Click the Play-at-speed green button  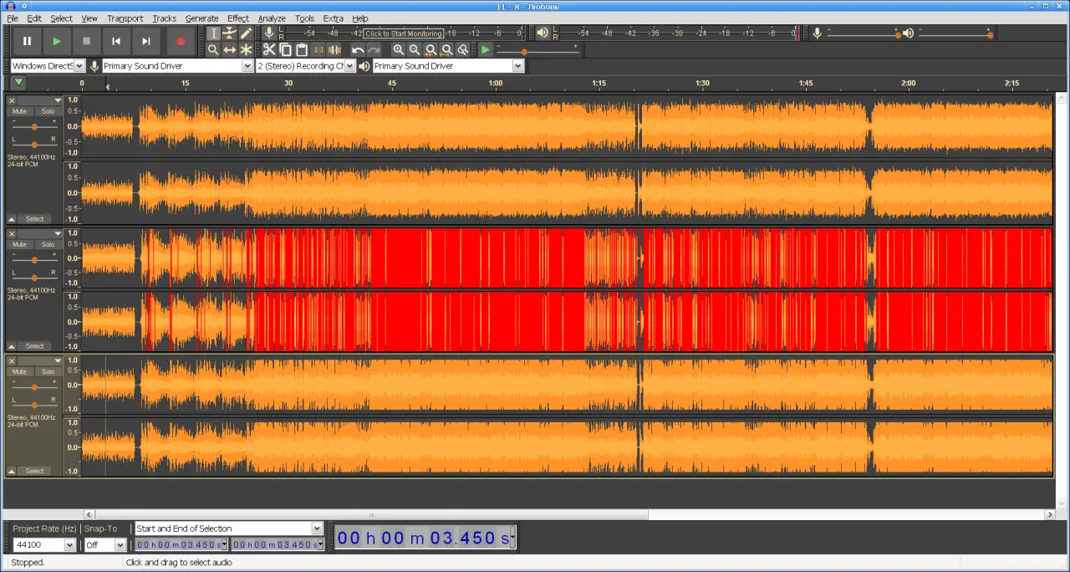click(486, 49)
